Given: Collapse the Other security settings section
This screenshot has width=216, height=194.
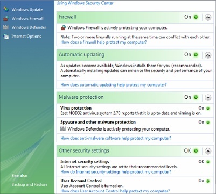Looking at the screenshot, I should [x=208, y=151].
